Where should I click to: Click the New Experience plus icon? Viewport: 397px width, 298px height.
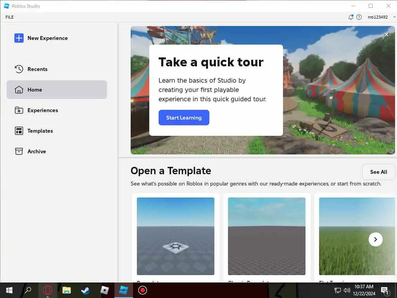[x=19, y=38]
